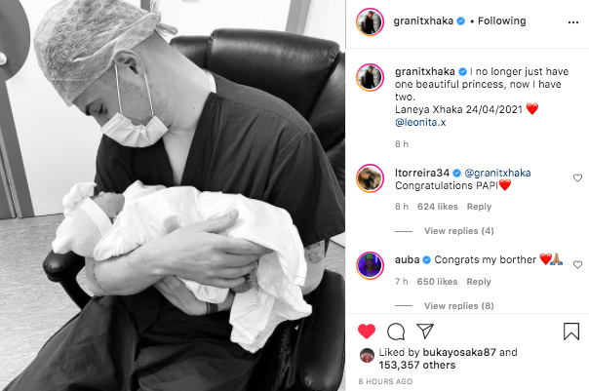This screenshot has height=391, width=589.
Task: Open granitxhaka profile avatar in header
Action: tap(370, 21)
